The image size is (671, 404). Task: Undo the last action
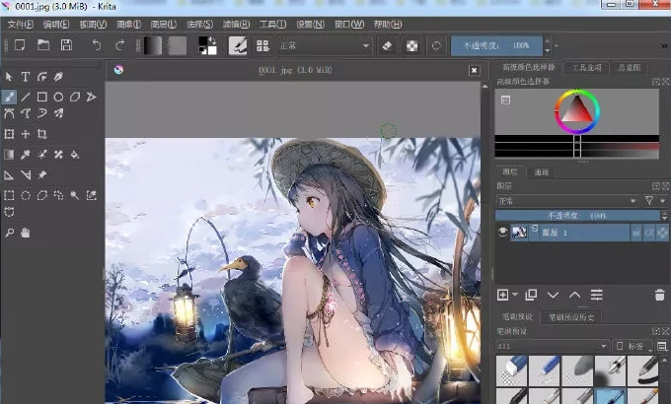pos(97,45)
